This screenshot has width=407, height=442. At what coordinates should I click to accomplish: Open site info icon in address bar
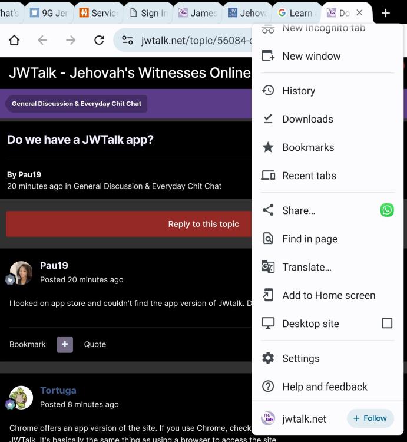(x=127, y=40)
